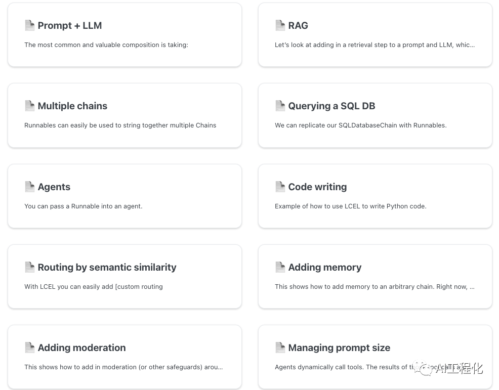Click the page icon next to RAG
499x390 pixels.
pos(280,25)
